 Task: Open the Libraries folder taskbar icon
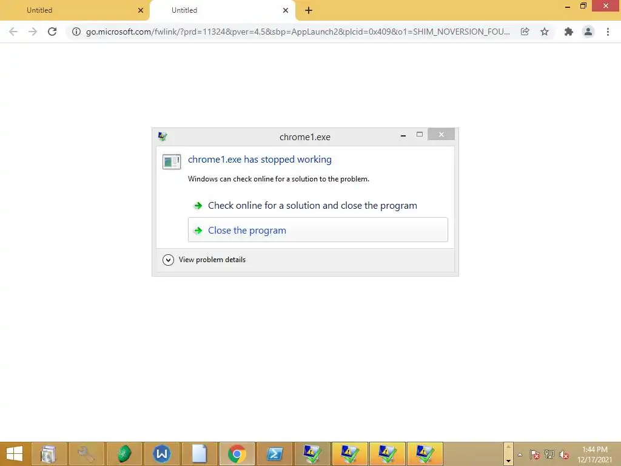point(49,454)
